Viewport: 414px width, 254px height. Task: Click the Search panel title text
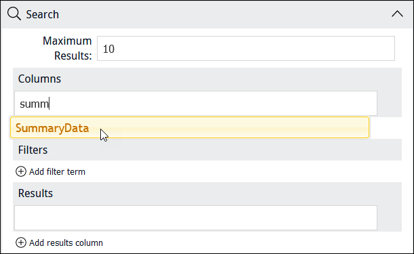[x=42, y=14]
